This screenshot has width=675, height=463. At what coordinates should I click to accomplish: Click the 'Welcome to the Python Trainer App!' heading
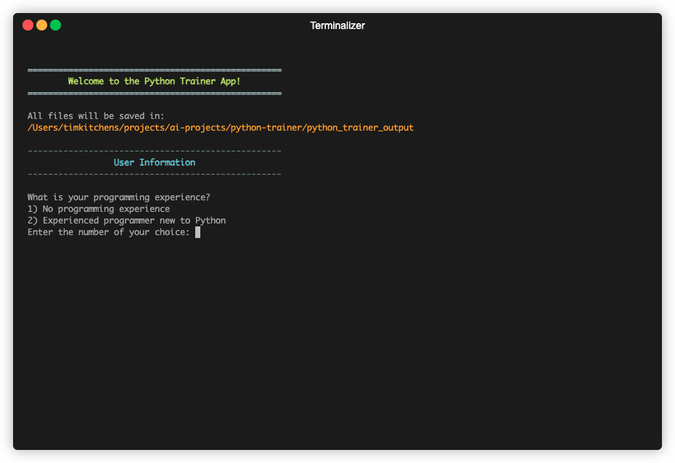[x=154, y=81]
